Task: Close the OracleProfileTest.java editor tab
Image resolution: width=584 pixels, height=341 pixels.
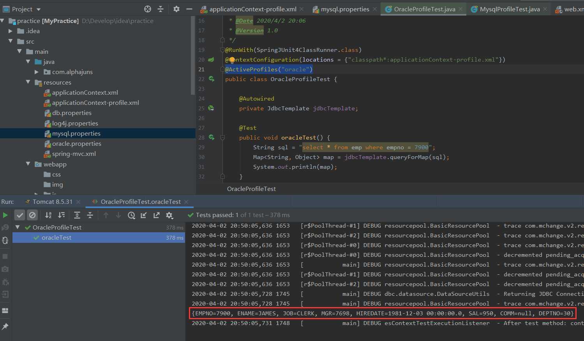Action: point(461,9)
